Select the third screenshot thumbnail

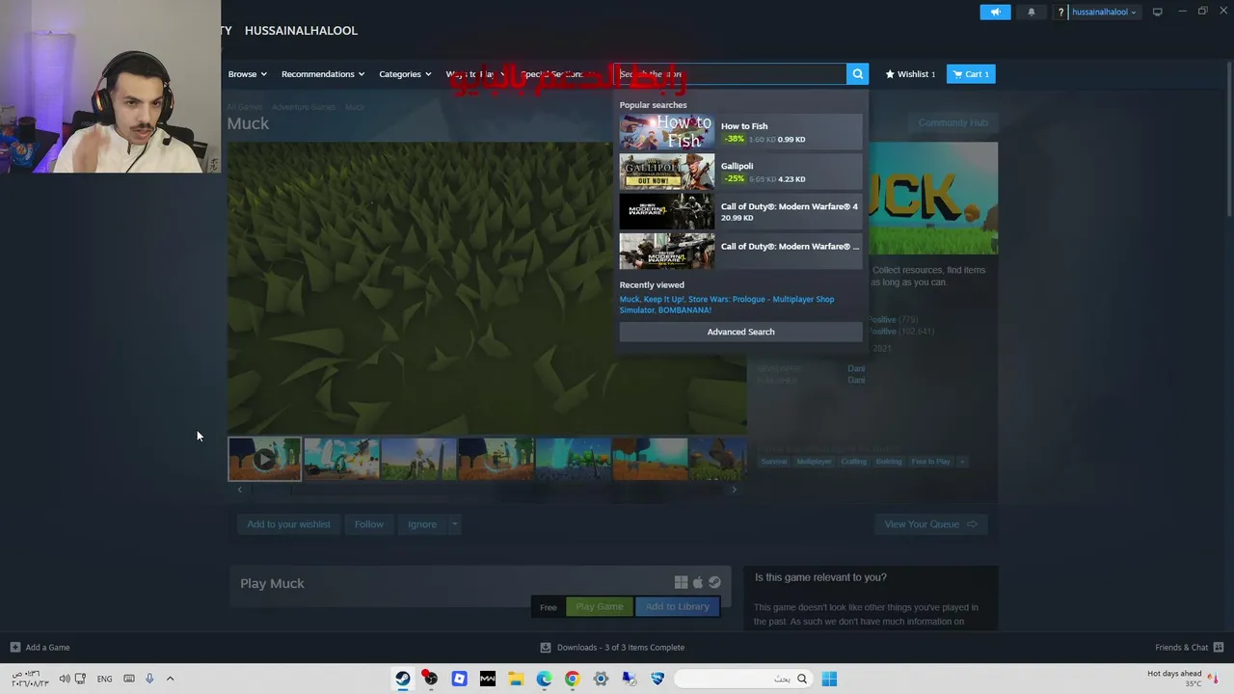(418, 459)
